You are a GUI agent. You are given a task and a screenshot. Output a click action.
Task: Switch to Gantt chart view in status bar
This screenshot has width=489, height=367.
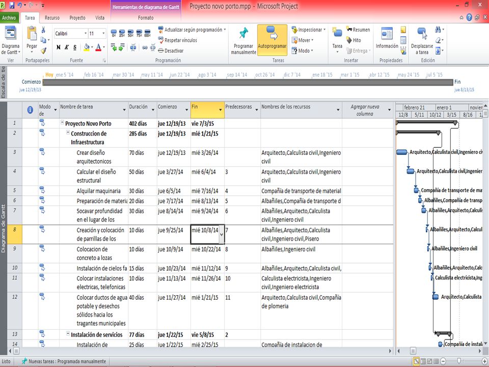tap(416, 361)
